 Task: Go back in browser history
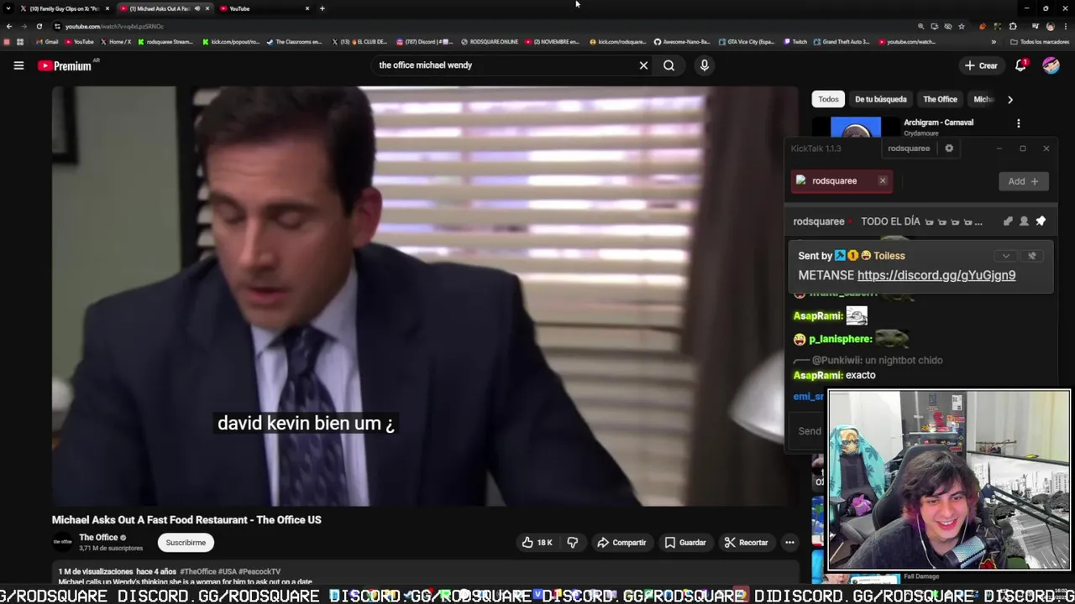9,26
